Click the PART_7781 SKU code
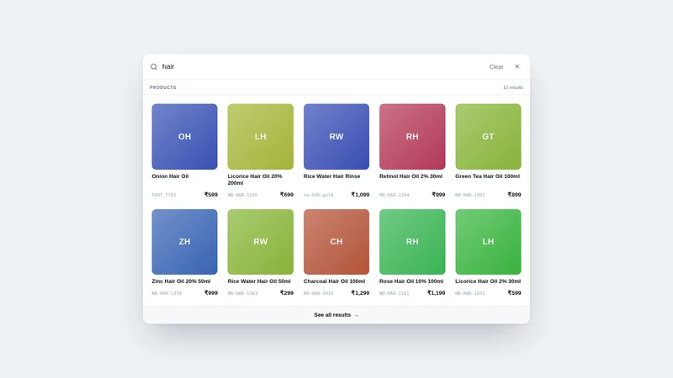Screen dimensions: 673x378 (164, 195)
